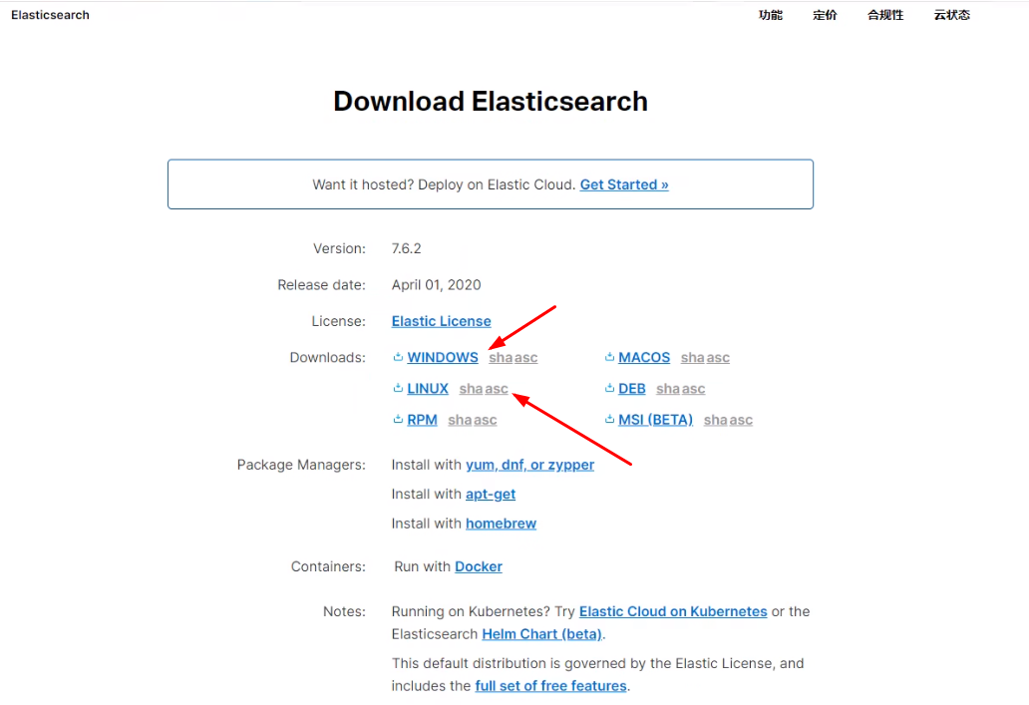Open the asc signature for DEB
The height and width of the screenshot is (705, 1029).
pyautogui.click(x=694, y=389)
